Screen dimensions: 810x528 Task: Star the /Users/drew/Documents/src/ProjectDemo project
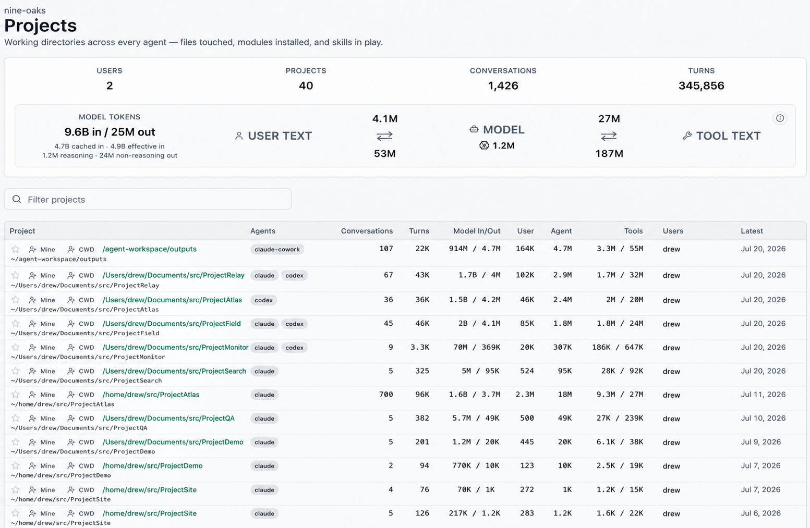point(16,441)
